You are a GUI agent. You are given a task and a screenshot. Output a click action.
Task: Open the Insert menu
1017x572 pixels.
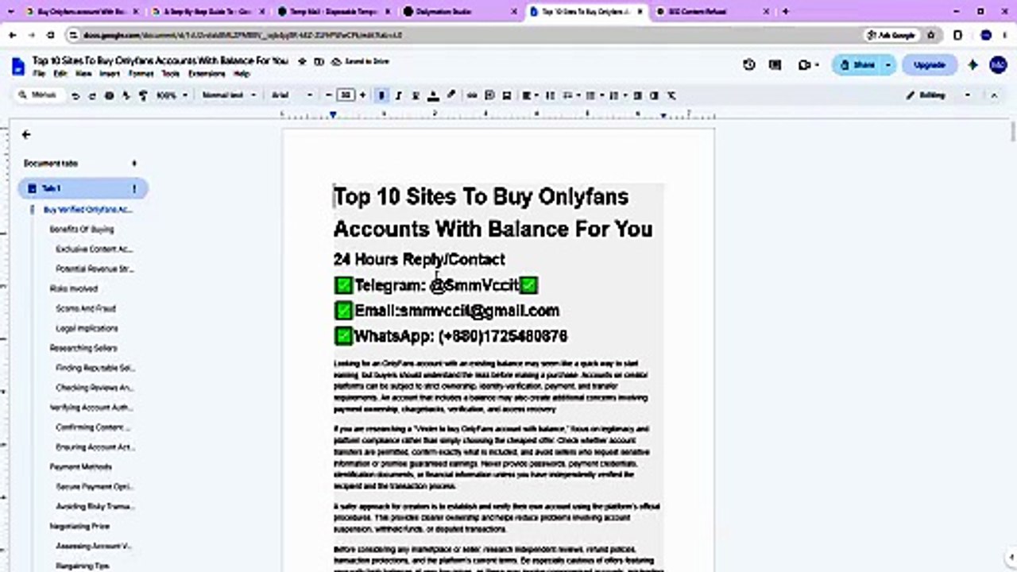click(x=110, y=74)
